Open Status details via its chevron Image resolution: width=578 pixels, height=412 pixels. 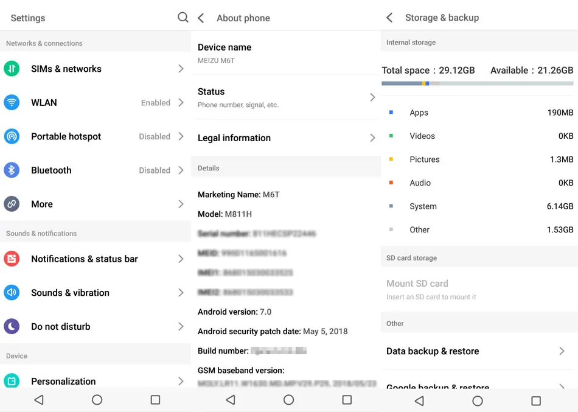pyautogui.click(x=373, y=97)
